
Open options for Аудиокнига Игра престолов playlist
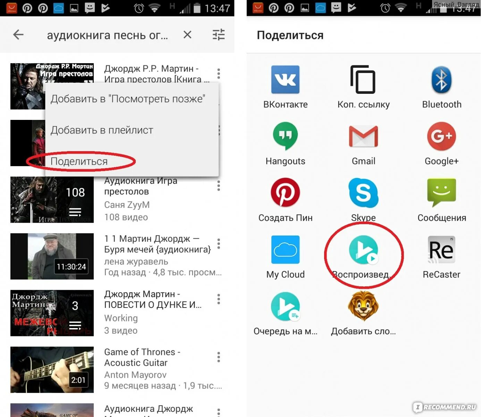219,186
